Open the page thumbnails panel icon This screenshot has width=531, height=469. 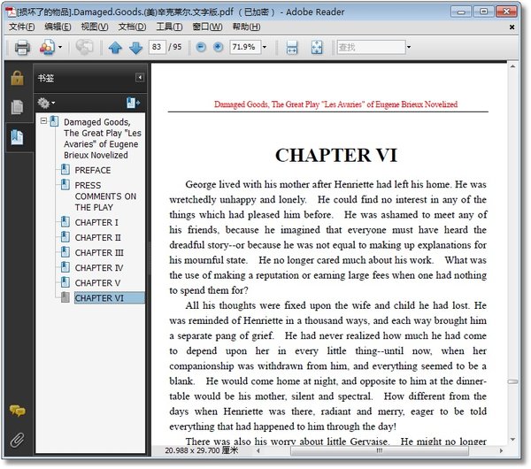17,107
